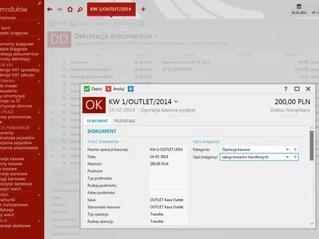Open sidebar item ending 'oteki księgowe'

(x=14, y=33)
